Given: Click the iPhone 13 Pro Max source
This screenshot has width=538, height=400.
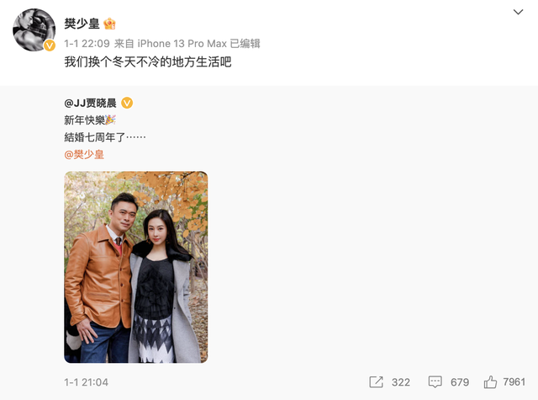Looking at the screenshot, I should tap(182, 44).
